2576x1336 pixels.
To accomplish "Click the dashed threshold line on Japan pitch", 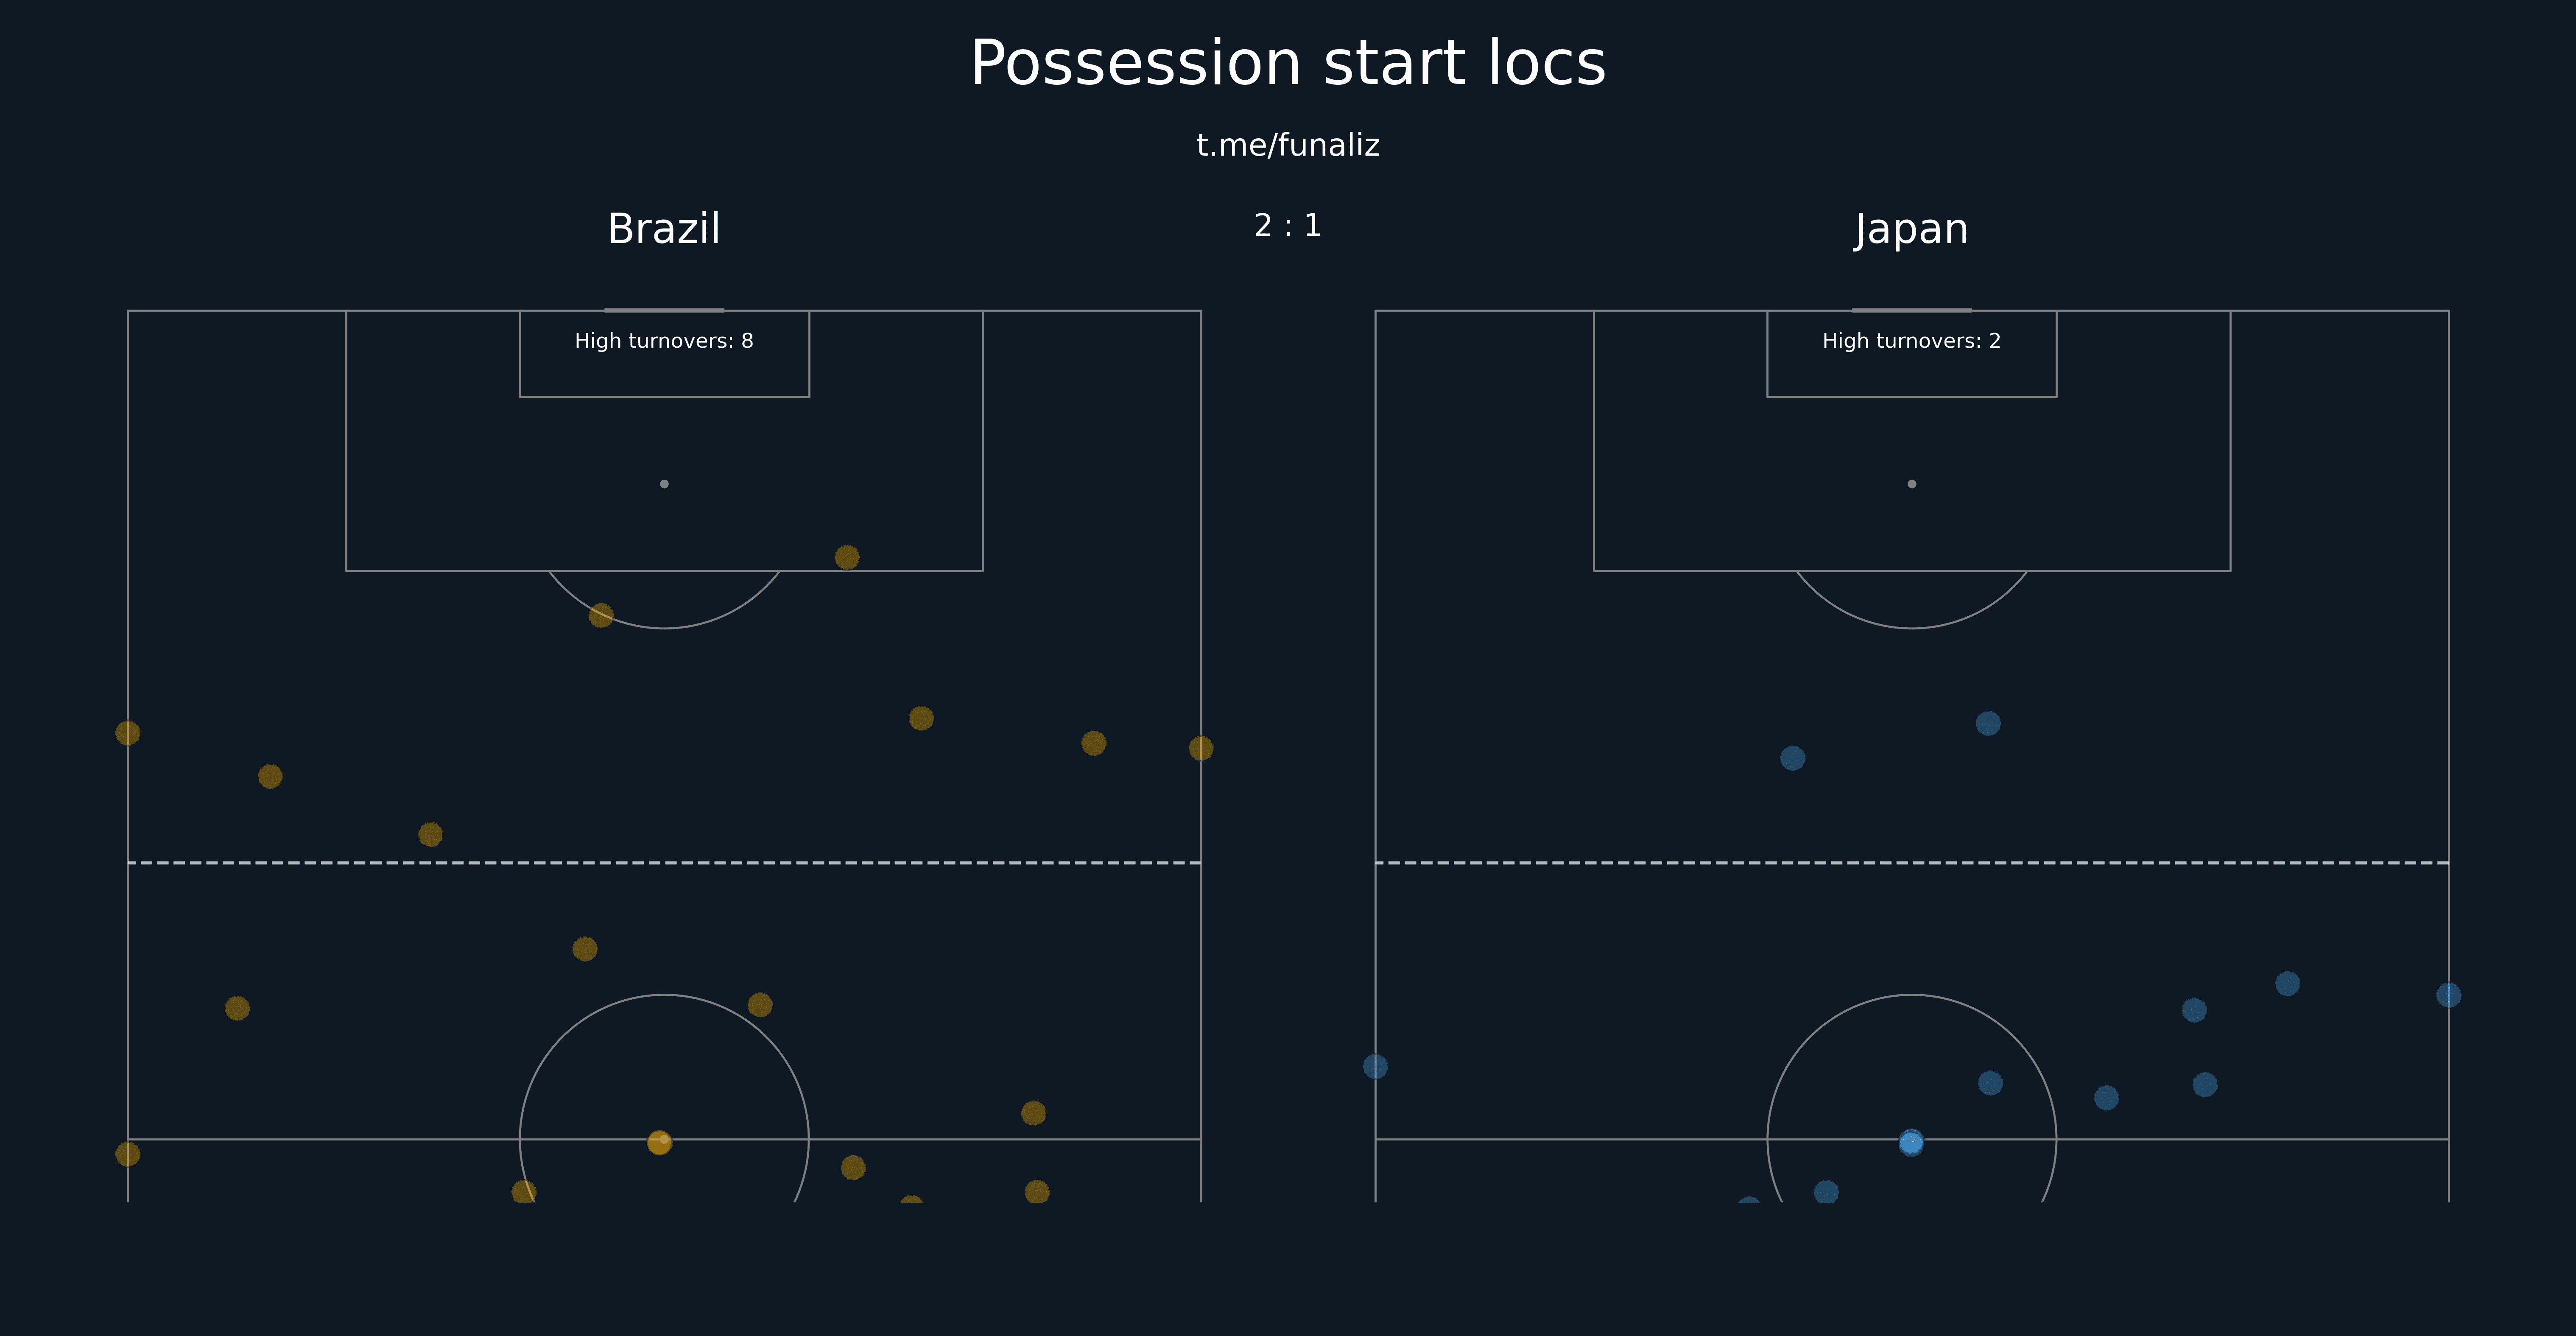I will (x=1912, y=862).
